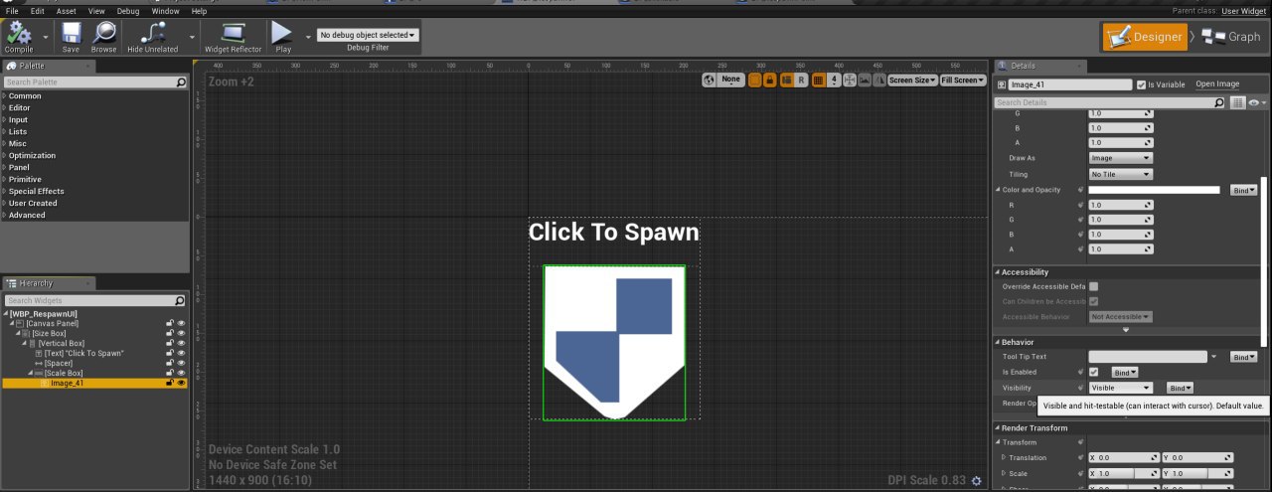Click preview background image icon
This screenshot has width=1272, height=492.
pyautogui.click(x=865, y=80)
